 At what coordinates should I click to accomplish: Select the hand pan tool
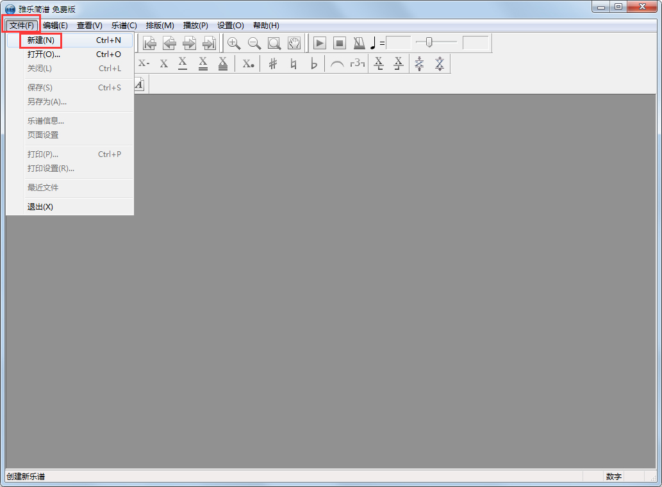click(294, 43)
